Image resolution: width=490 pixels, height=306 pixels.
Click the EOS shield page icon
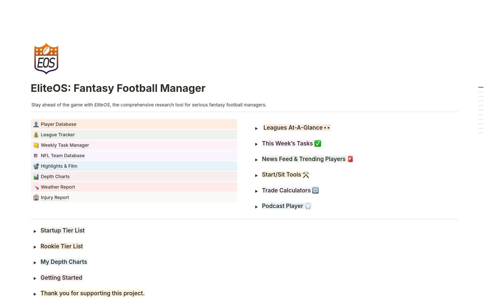[46, 59]
